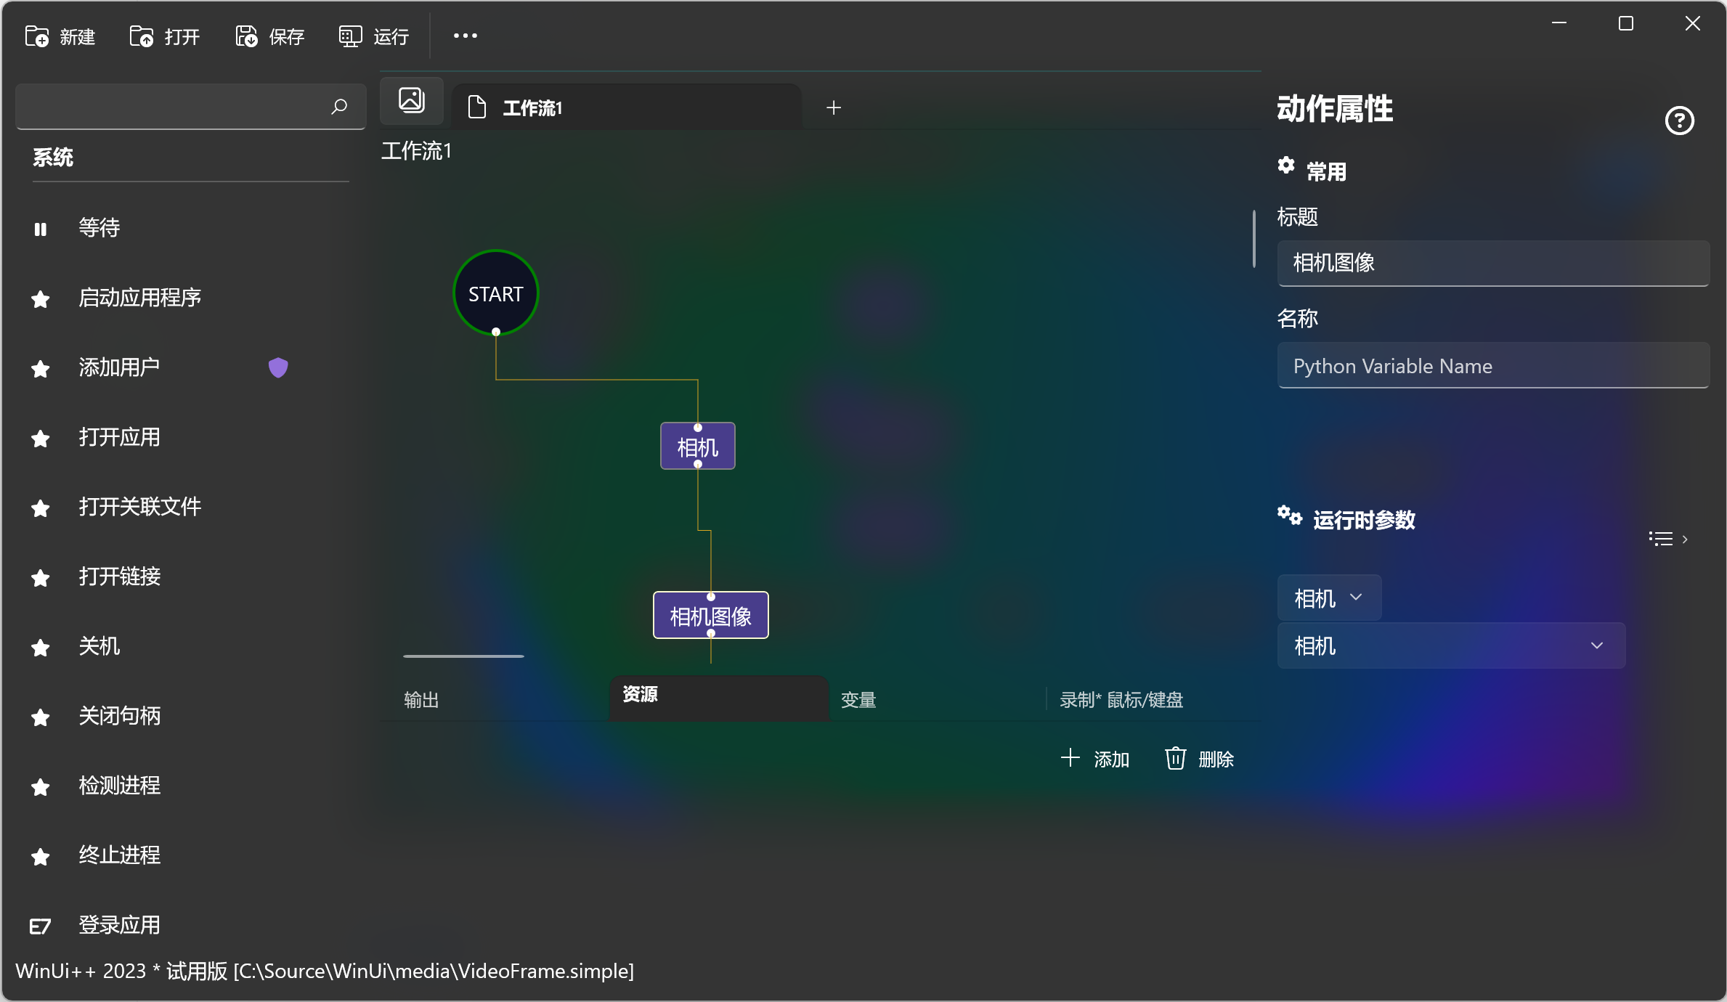The image size is (1727, 1002).
Task: Switch to the 变量 tab
Action: tap(858, 700)
